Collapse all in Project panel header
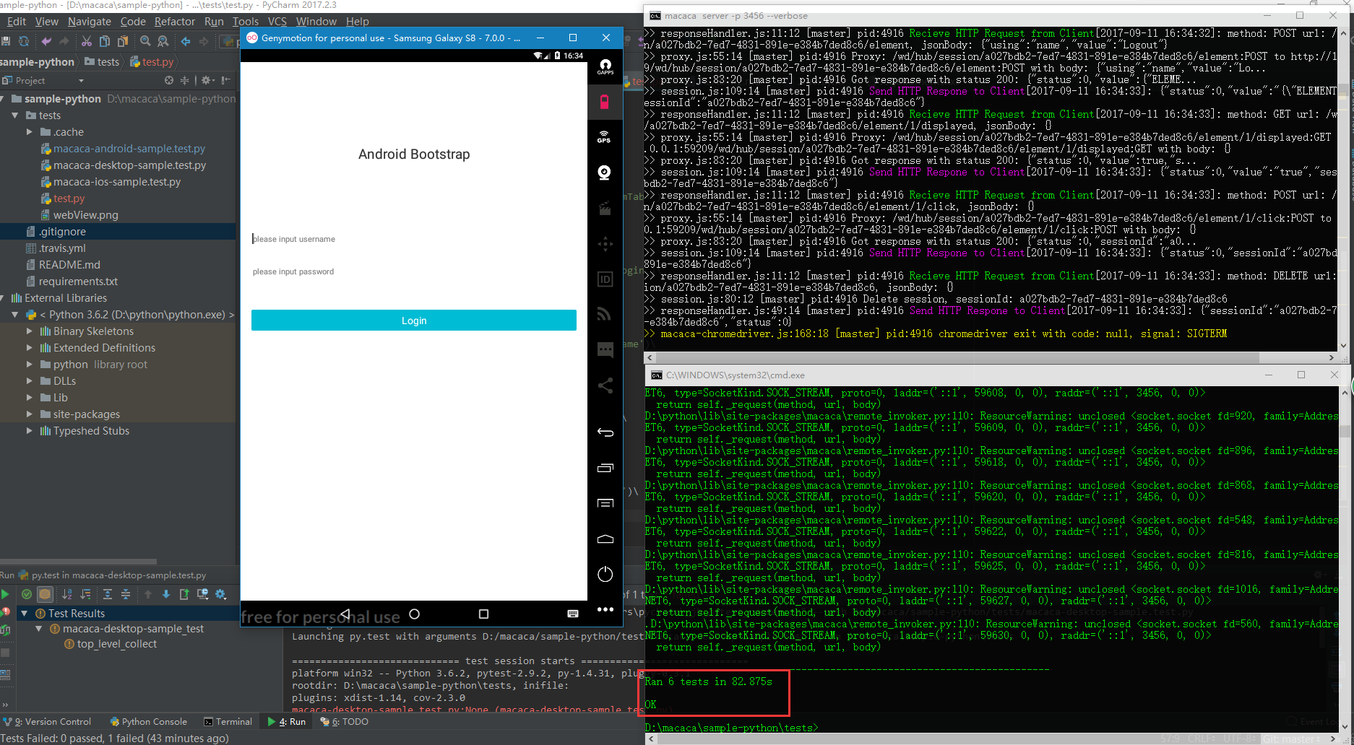This screenshot has height=745, width=1354. coord(184,80)
